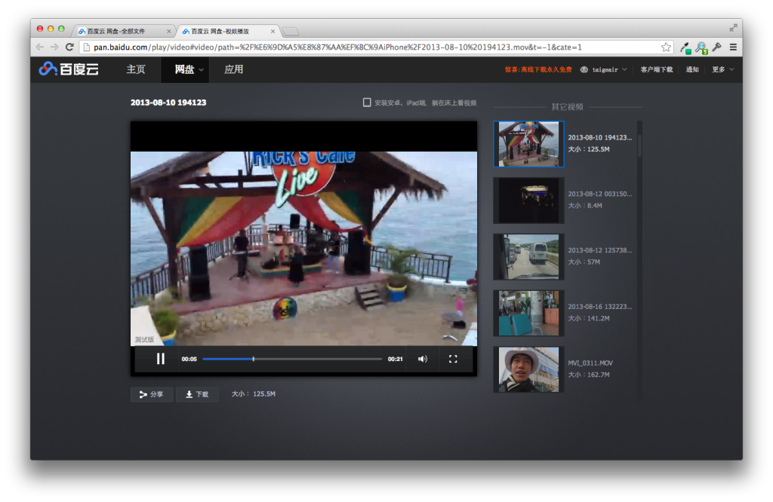Click the video title 2013-08-10 194123 heading
The height and width of the screenshot is (502, 773).
point(168,103)
